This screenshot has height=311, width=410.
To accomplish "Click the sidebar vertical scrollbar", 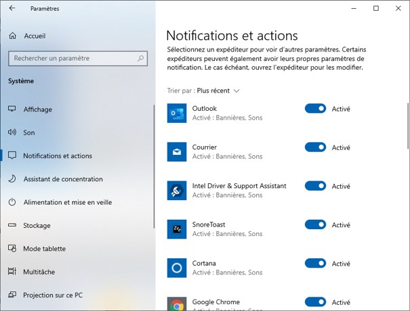I will point(154,166).
